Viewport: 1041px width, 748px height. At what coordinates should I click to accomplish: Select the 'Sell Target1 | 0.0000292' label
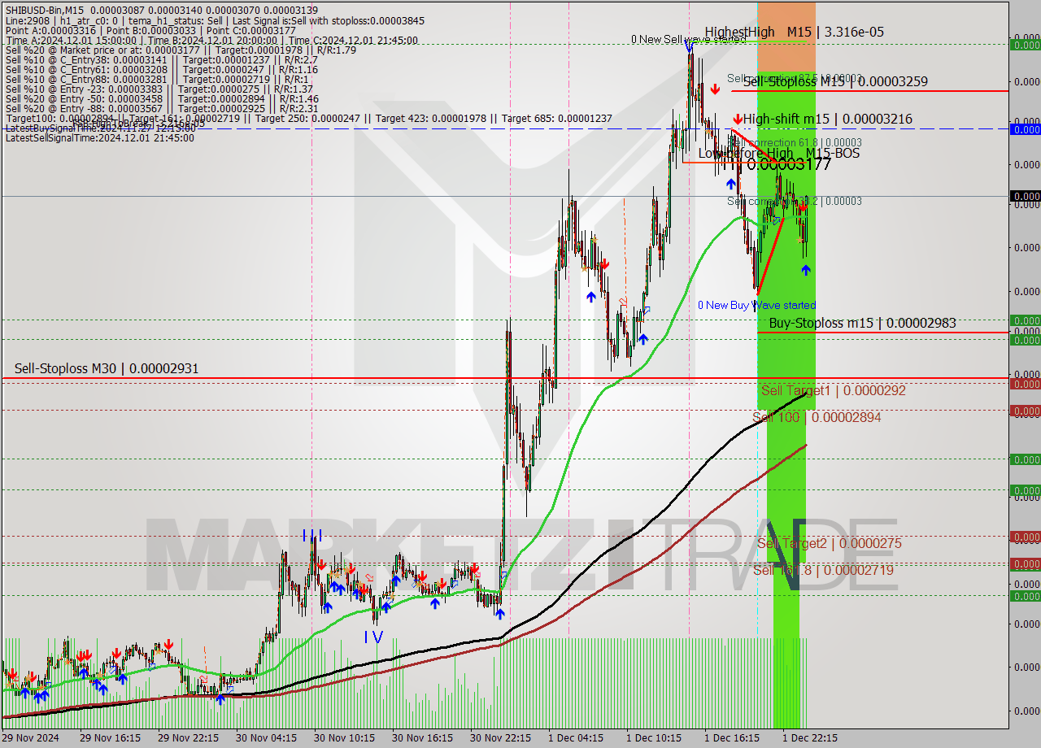point(834,390)
